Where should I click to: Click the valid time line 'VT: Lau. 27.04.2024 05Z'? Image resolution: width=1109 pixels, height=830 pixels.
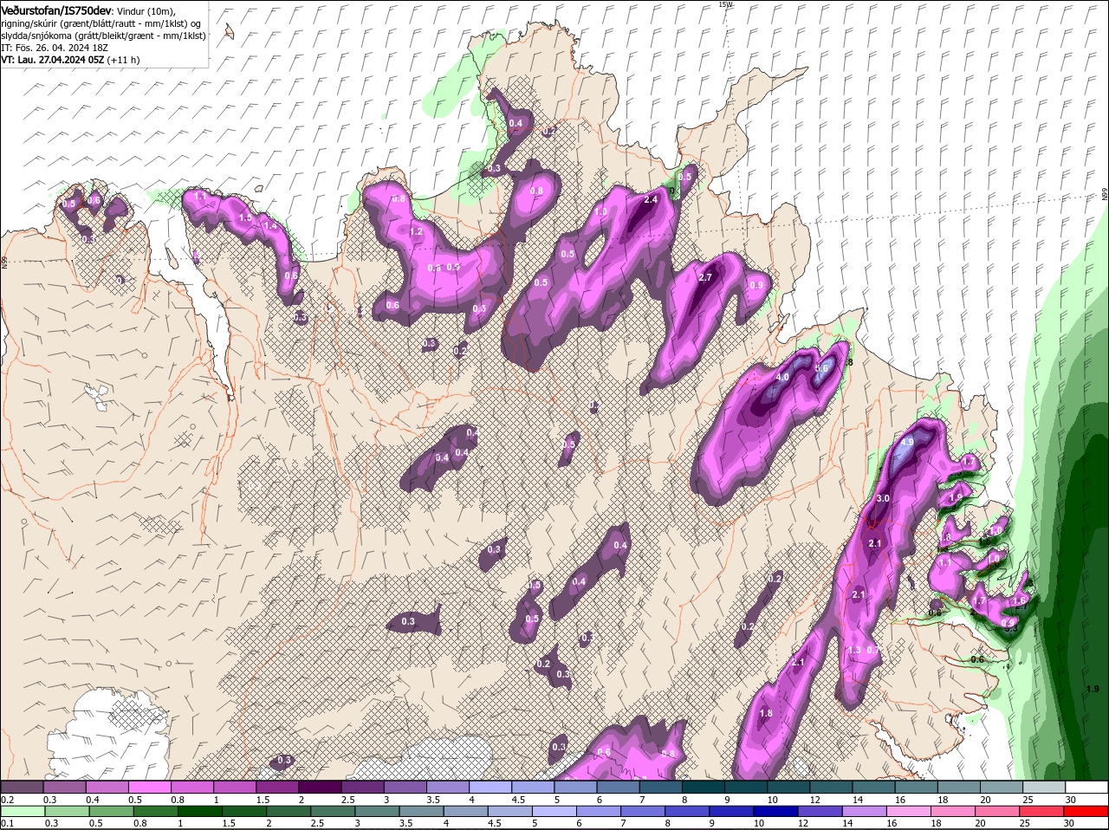tap(53, 60)
